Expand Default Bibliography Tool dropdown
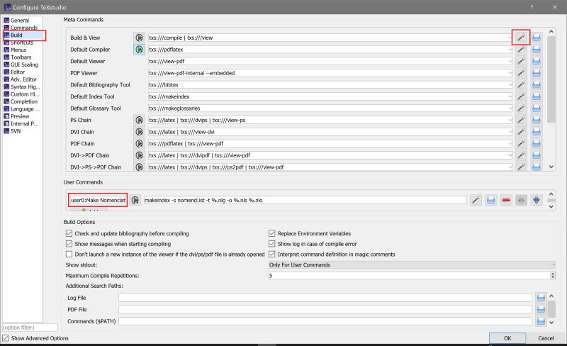 click(x=510, y=84)
